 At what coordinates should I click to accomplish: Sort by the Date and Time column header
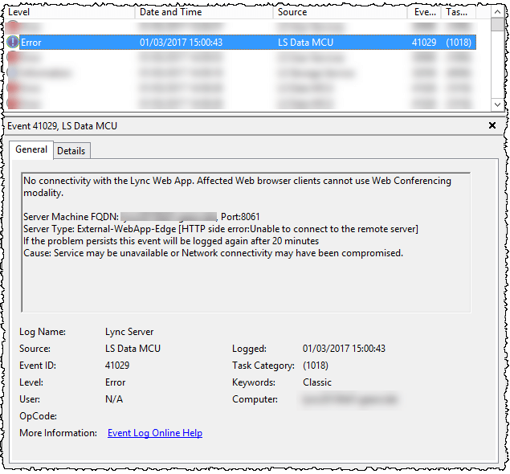pos(204,12)
